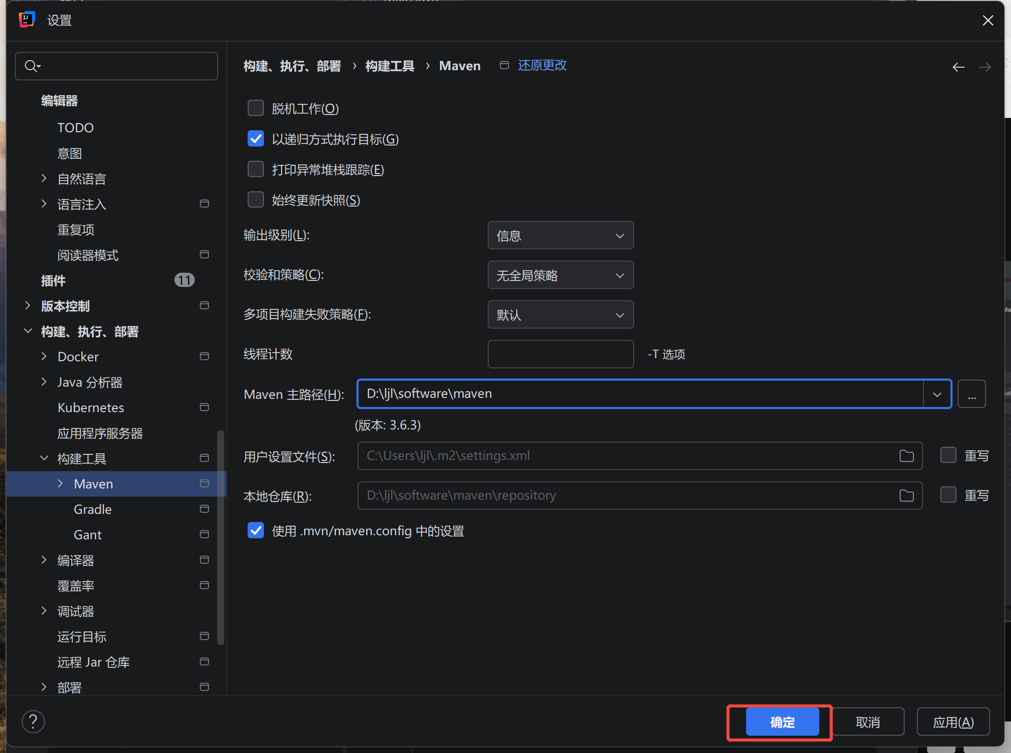Expand the Docker tree node

[44, 356]
